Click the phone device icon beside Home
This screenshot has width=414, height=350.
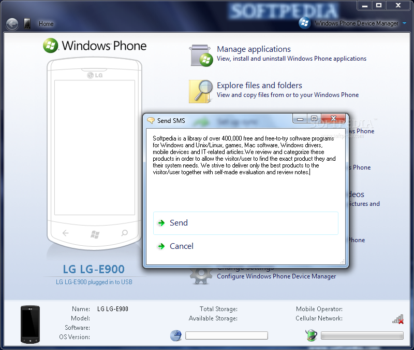pos(27,23)
